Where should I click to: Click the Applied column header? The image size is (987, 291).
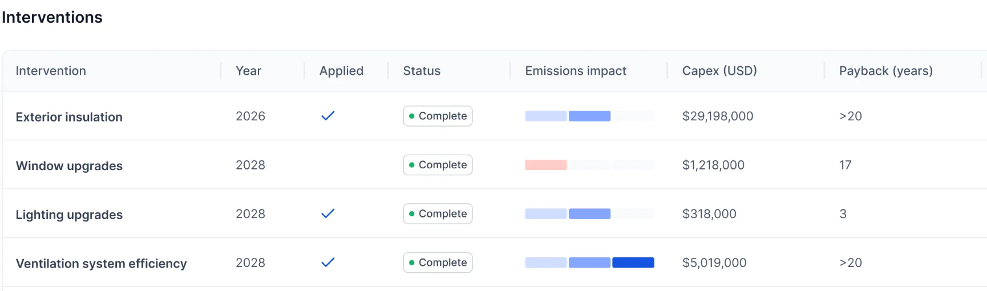(x=341, y=71)
